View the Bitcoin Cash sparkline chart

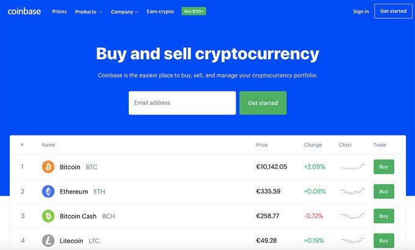coord(352,216)
